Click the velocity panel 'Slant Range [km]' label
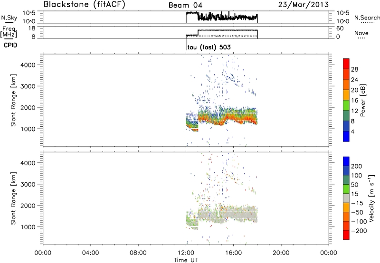The width and height of the screenshot is (380, 263). [x=13, y=198]
